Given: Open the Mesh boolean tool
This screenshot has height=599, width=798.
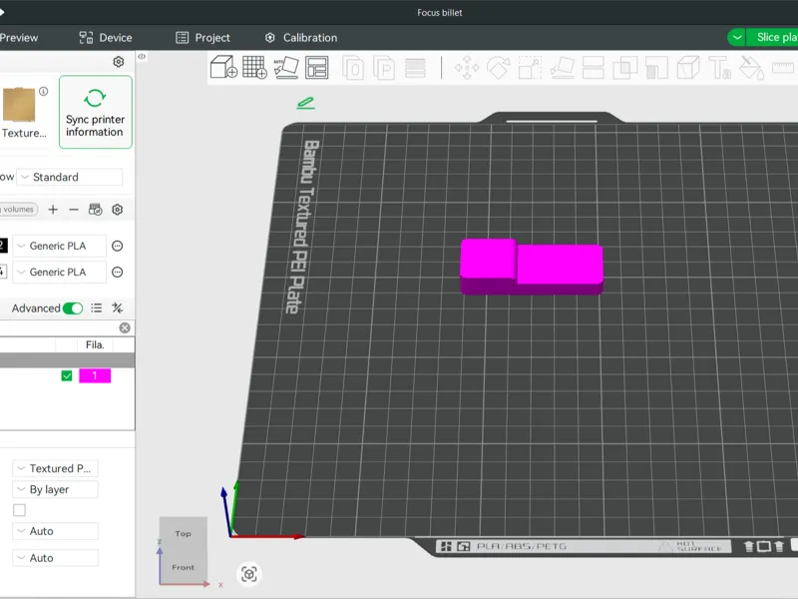Looking at the screenshot, I should pos(625,68).
